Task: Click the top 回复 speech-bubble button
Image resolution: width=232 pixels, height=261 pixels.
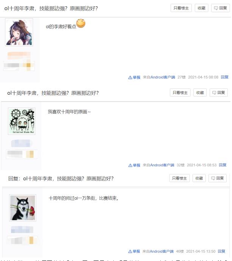Action: pyautogui.click(x=220, y=8)
